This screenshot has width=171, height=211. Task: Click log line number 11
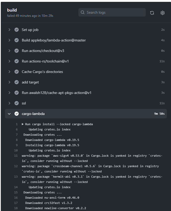tap(16, 156)
